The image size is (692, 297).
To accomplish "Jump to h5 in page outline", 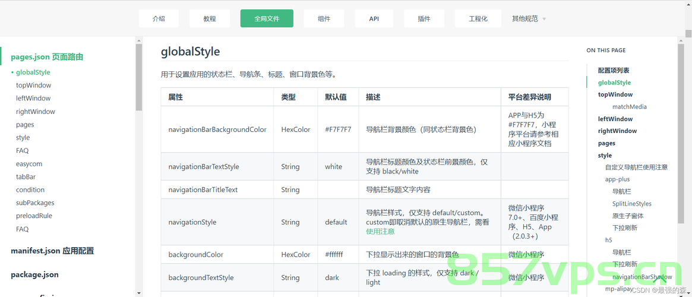I will [x=609, y=240].
